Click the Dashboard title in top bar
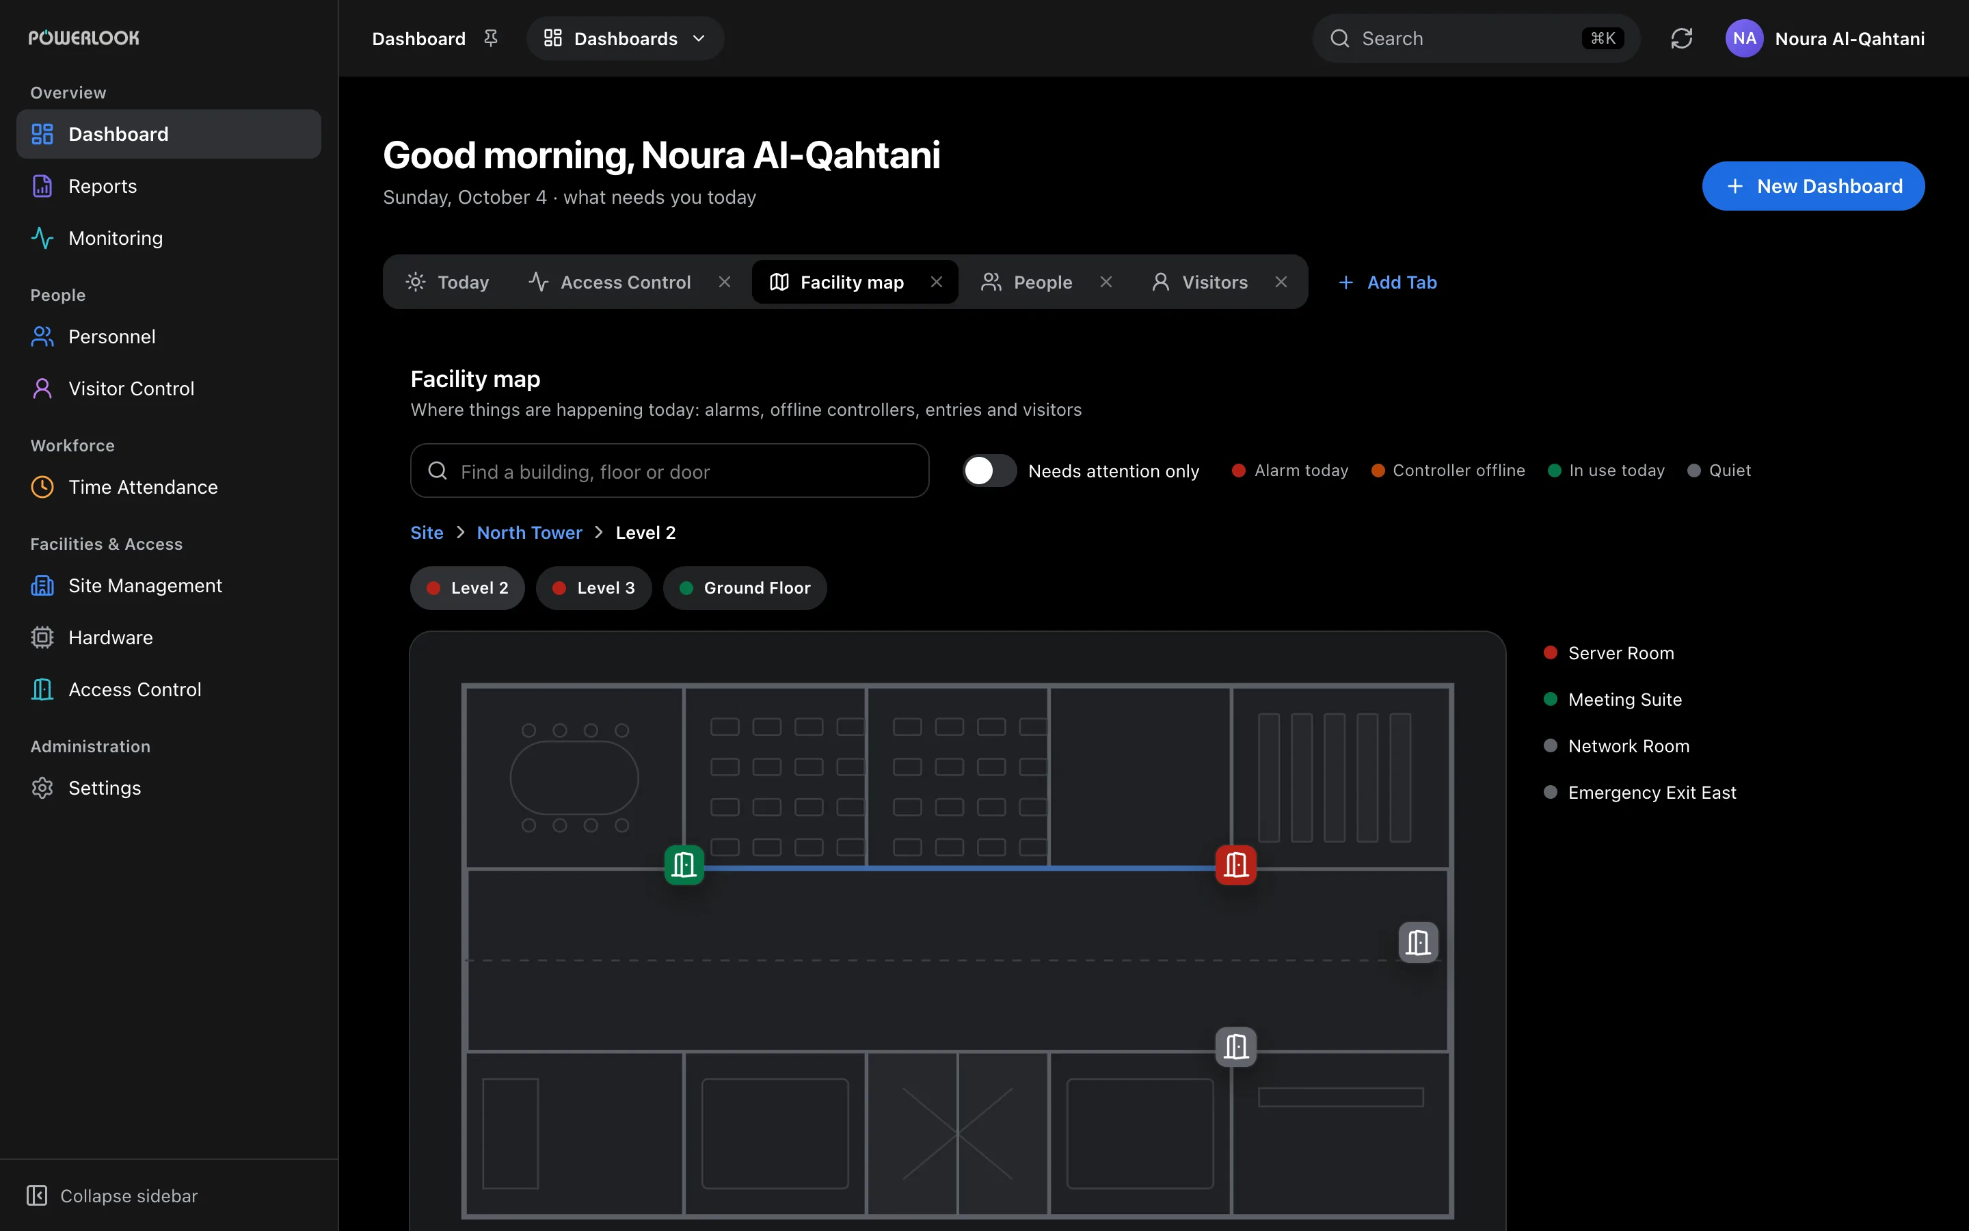1969x1231 pixels. point(418,38)
